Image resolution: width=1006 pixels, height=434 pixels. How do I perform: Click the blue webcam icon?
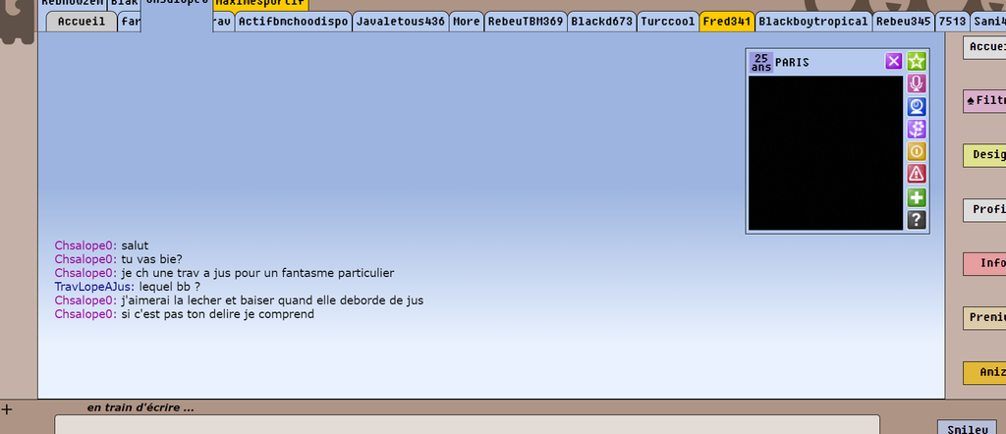tap(917, 106)
